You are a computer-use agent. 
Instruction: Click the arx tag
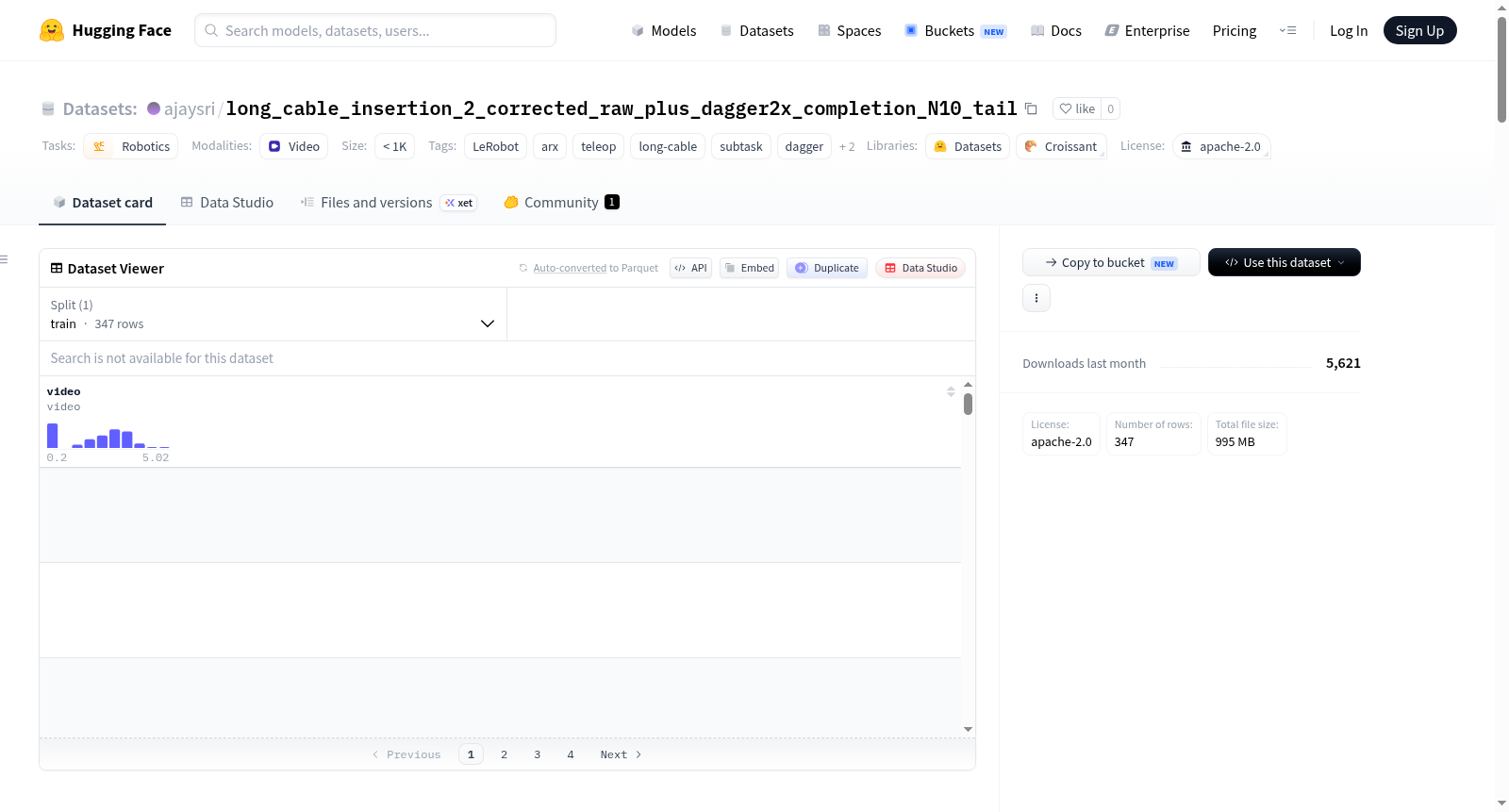pyautogui.click(x=550, y=146)
